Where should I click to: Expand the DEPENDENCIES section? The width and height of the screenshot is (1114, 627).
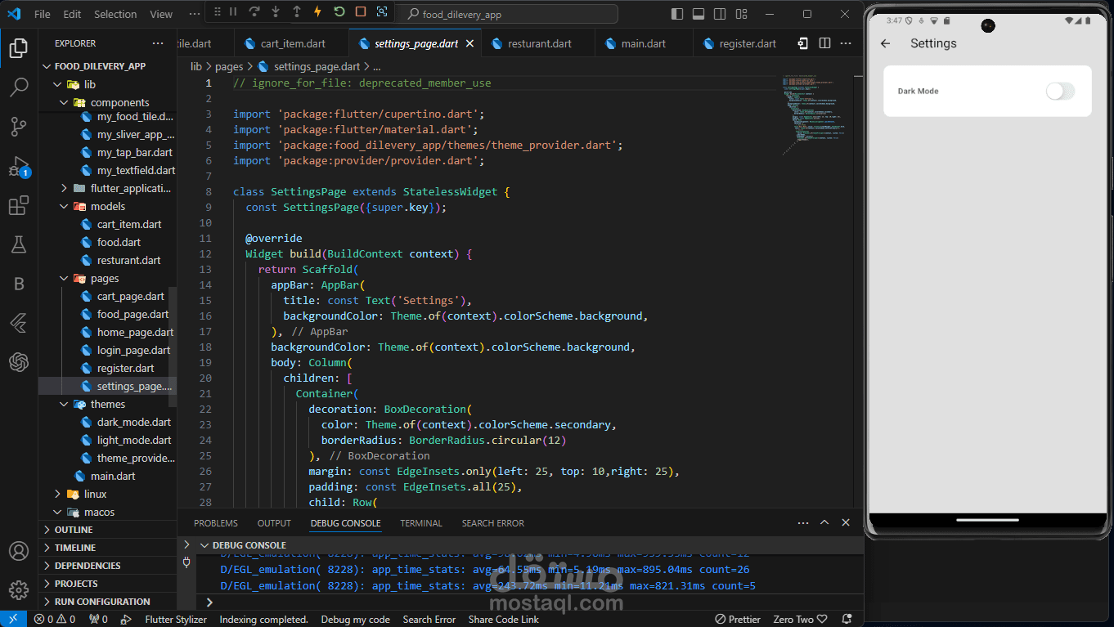[107, 566]
